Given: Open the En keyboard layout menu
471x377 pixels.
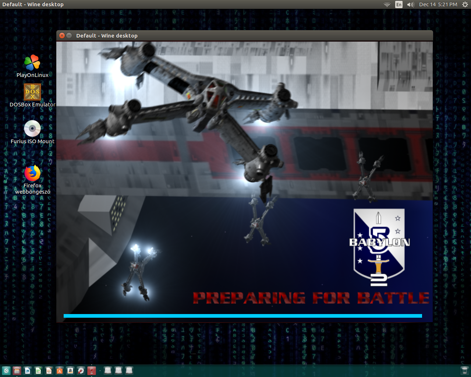Looking at the screenshot, I should pyautogui.click(x=399, y=4).
